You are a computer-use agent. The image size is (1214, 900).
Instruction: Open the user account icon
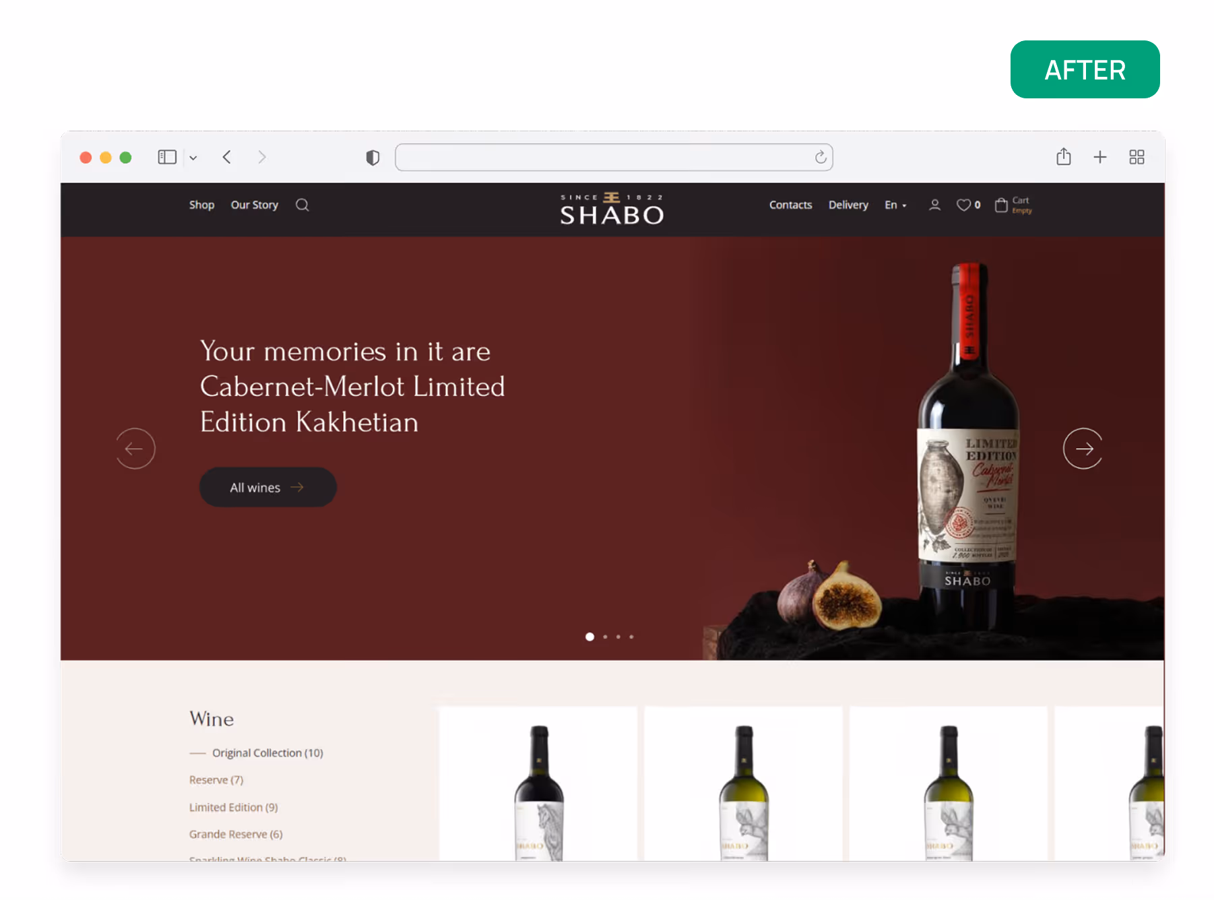[x=934, y=205]
